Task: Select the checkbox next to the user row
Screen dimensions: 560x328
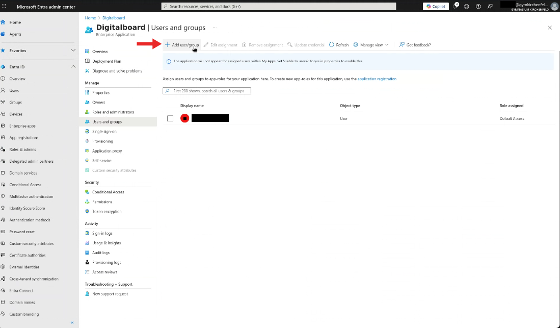Action: point(170,118)
